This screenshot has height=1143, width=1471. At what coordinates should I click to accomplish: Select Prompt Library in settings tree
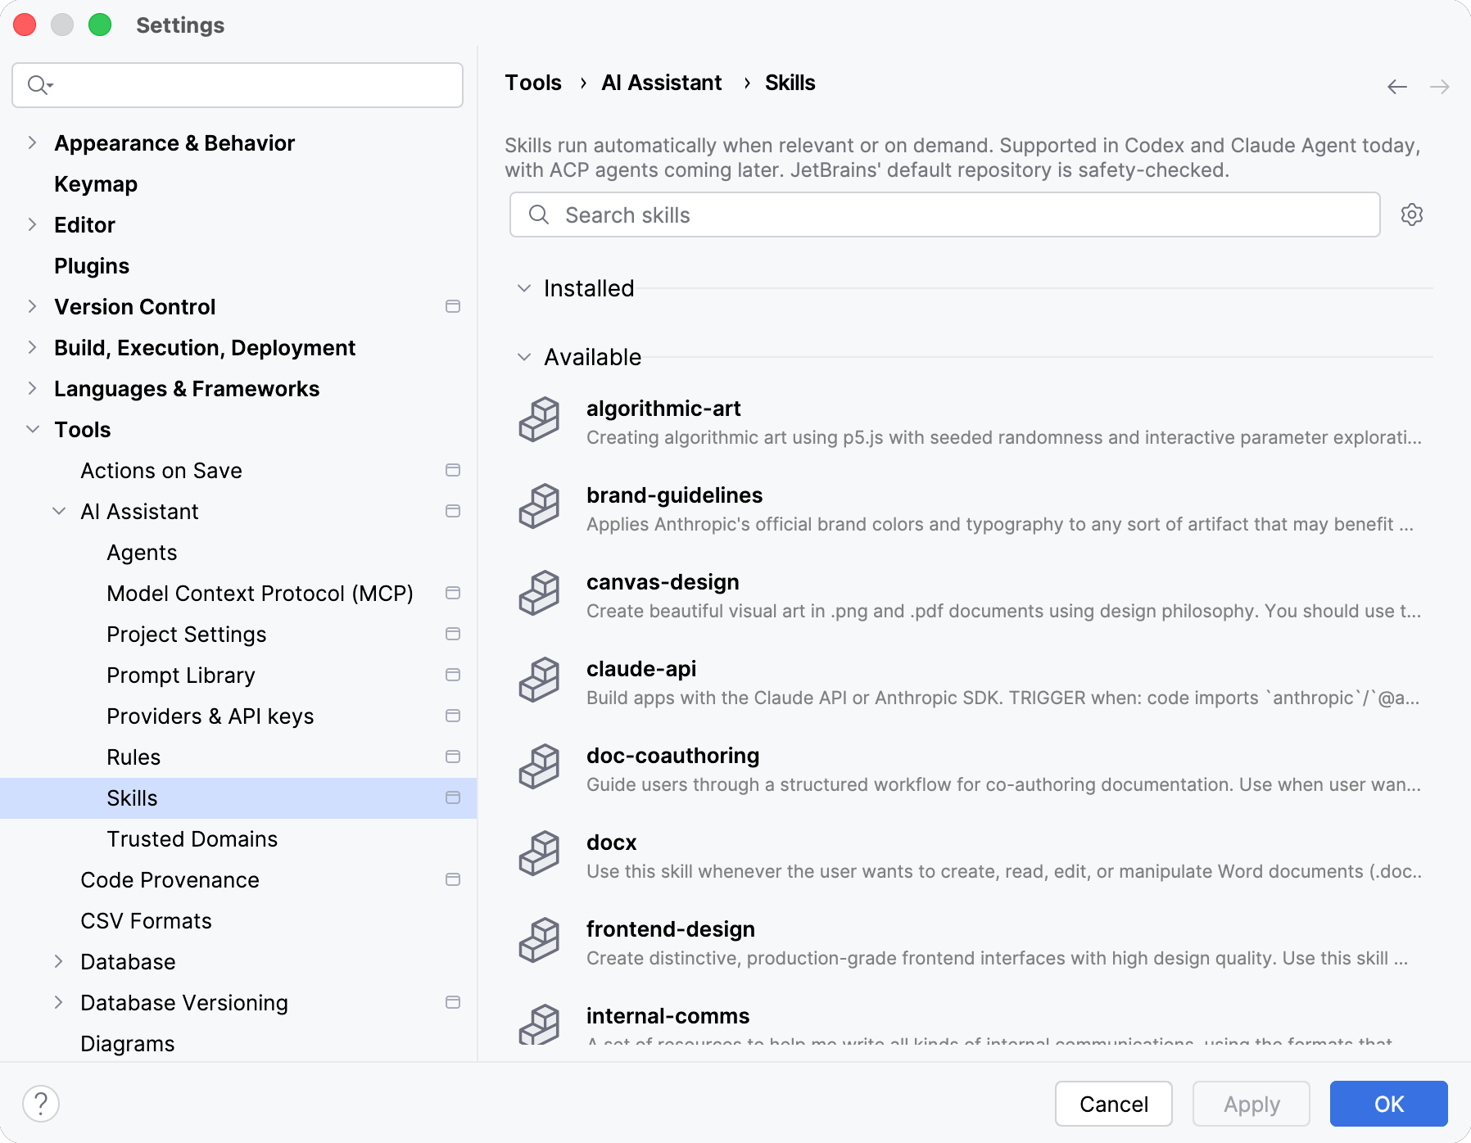click(180, 675)
